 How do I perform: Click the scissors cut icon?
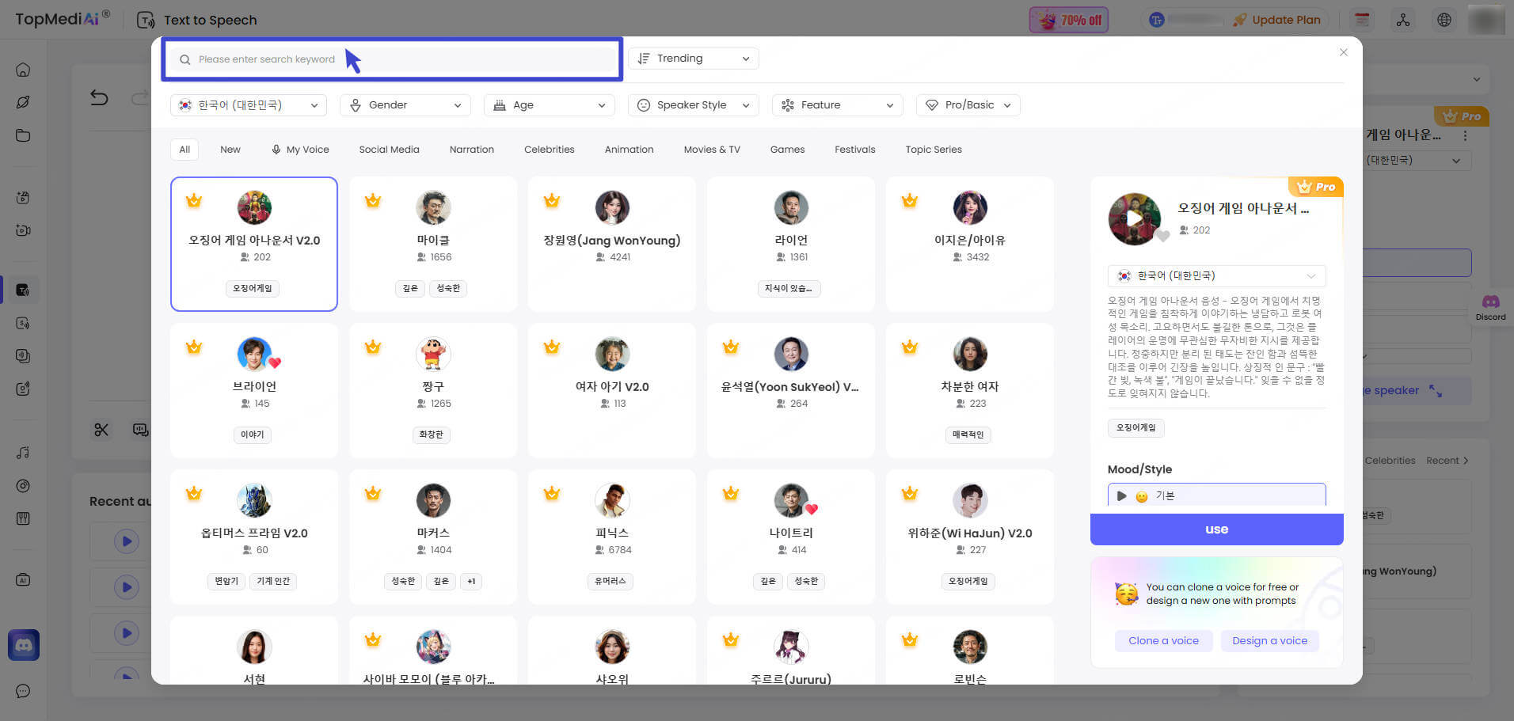pyautogui.click(x=101, y=430)
